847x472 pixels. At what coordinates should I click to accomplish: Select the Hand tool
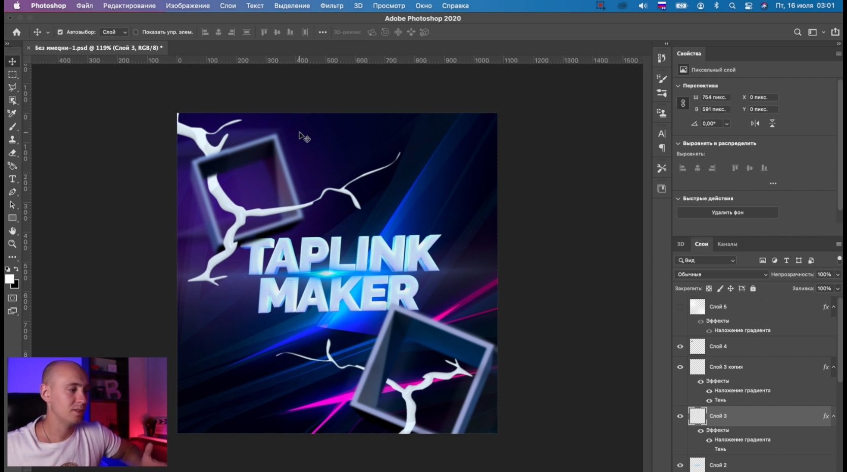[x=12, y=231]
